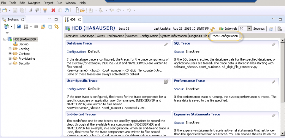
Task: Open the Interval dropdown
Action: click(249, 29)
